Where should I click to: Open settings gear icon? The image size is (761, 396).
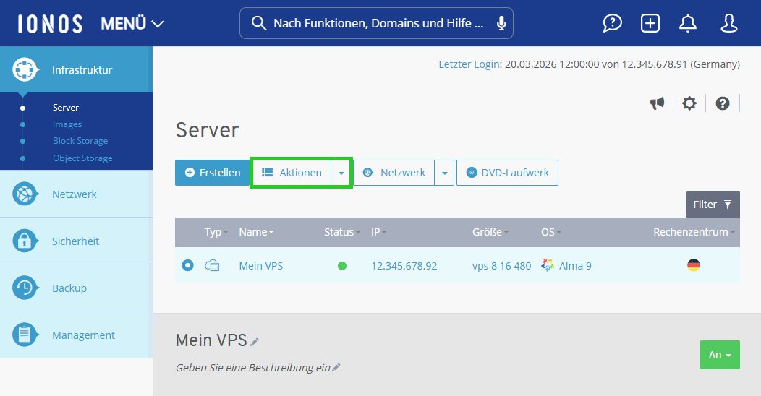689,103
